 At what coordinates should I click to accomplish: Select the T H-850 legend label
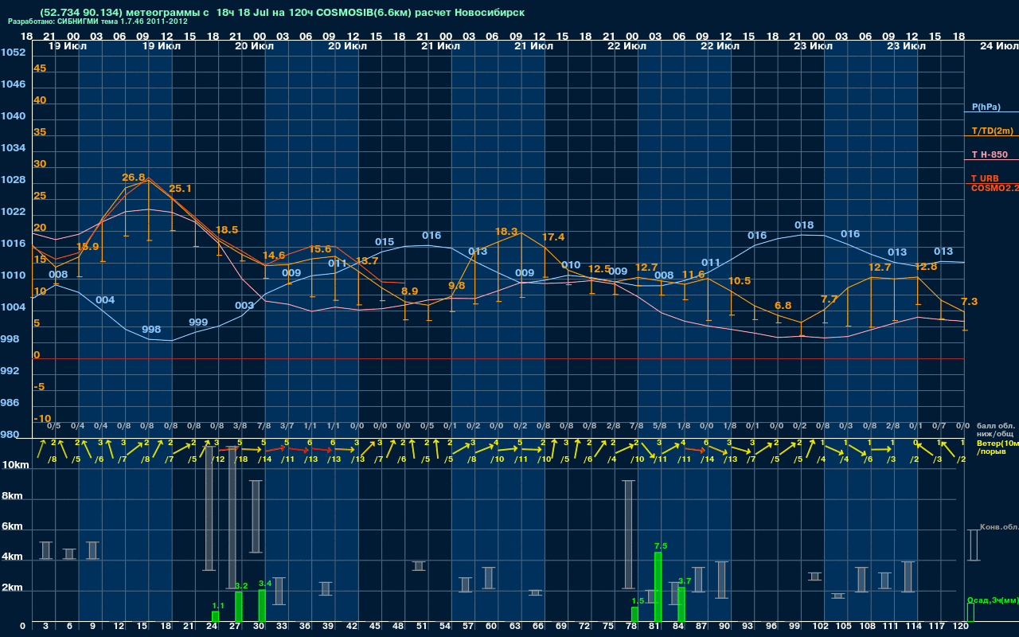989,154
